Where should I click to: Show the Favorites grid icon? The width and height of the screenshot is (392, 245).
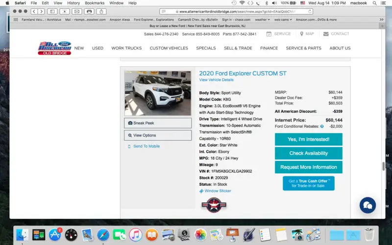16,20
